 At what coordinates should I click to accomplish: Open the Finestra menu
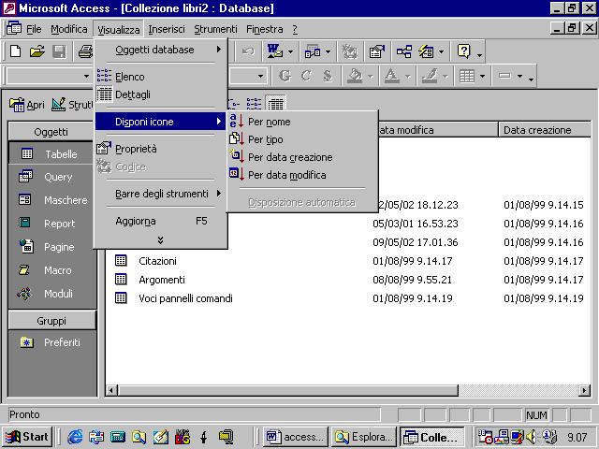click(264, 29)
